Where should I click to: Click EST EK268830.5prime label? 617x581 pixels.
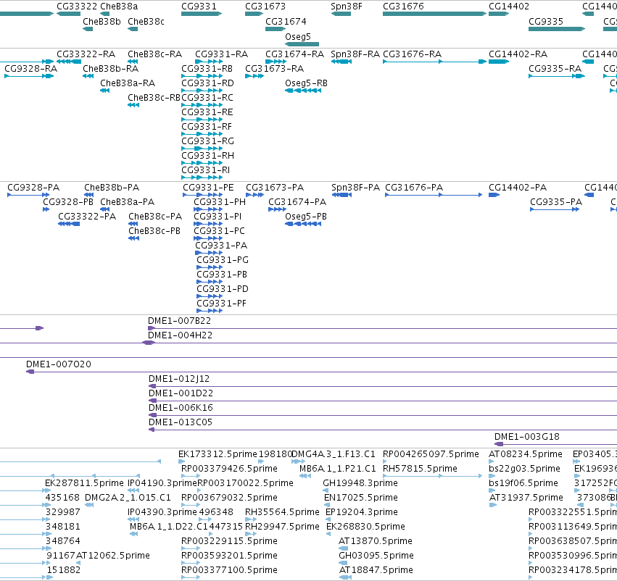(x=365, y=527)
